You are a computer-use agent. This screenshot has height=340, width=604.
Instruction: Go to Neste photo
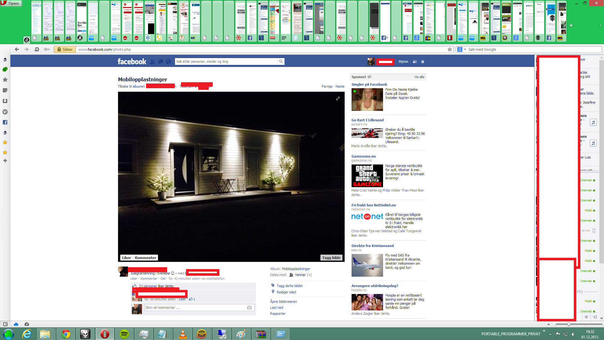(x=340, y=86)
